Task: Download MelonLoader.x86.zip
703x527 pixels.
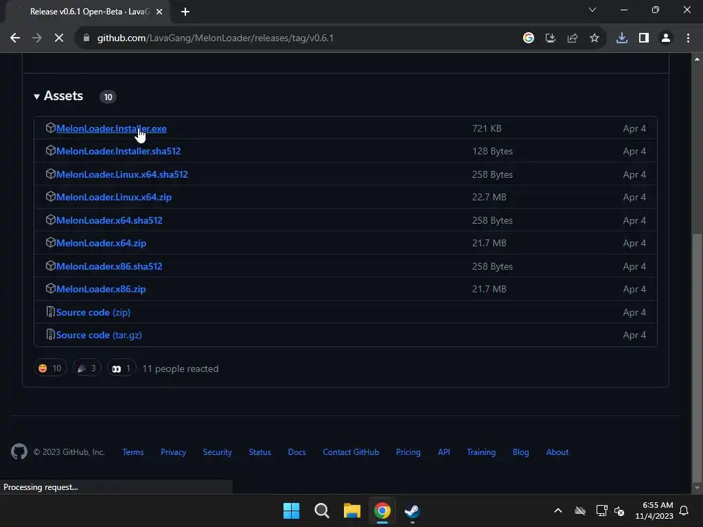Action: 101,290
